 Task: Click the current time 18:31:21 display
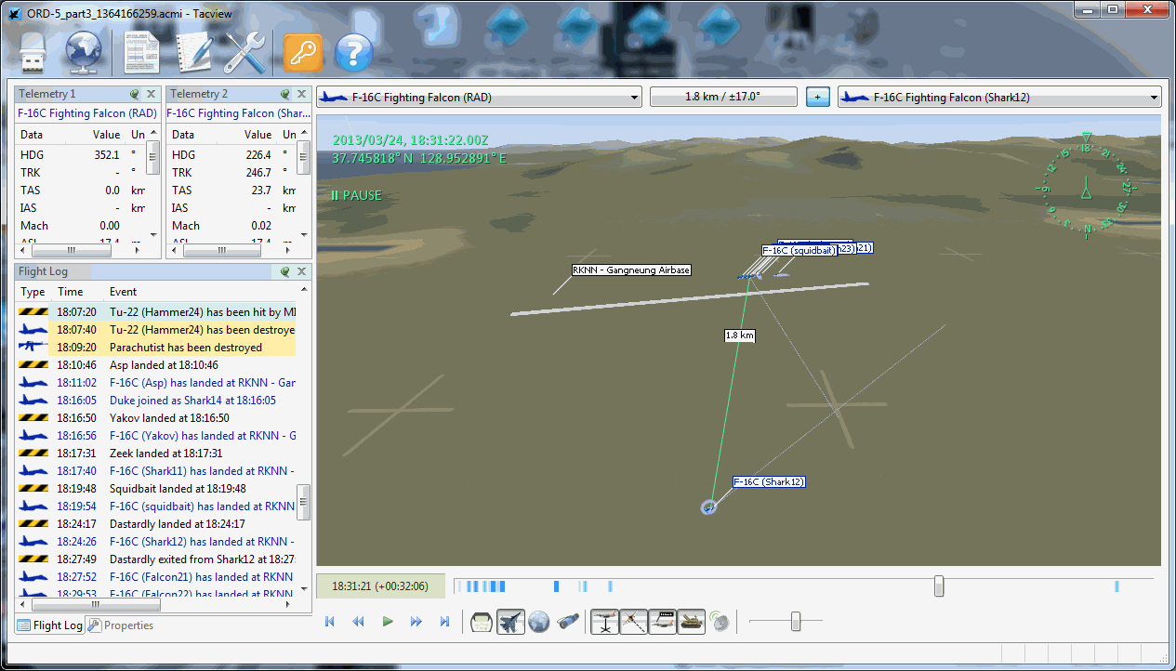coord(380,586)
